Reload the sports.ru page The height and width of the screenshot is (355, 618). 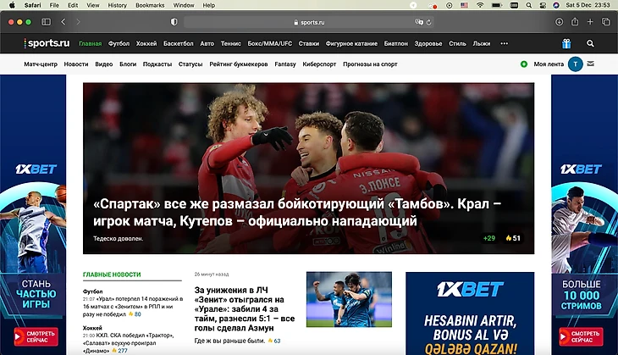[x=429, y=22]
